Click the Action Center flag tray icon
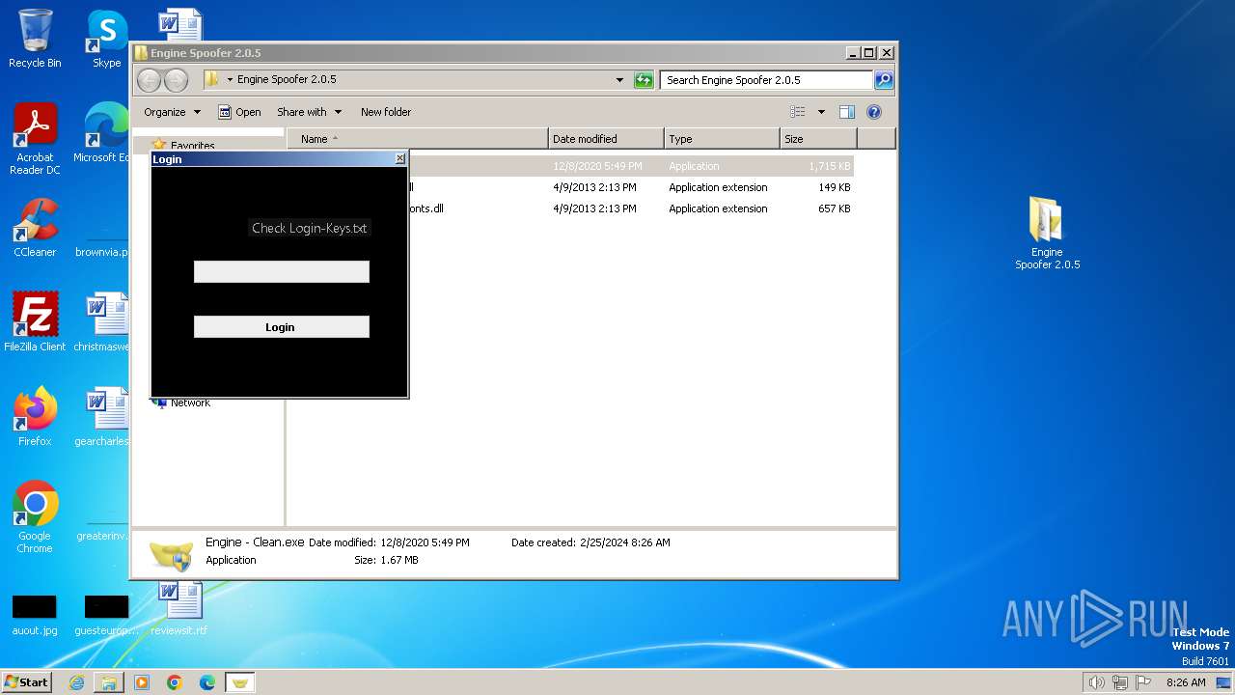Screen dimensions: 1235x695 [x=1144, y=682]
